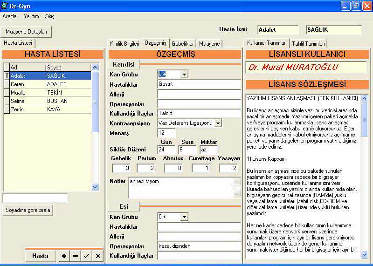Viewport: 373px width, 266px height.
Task: Click the X icon to cancel patient edit
Action: (98, 256)
